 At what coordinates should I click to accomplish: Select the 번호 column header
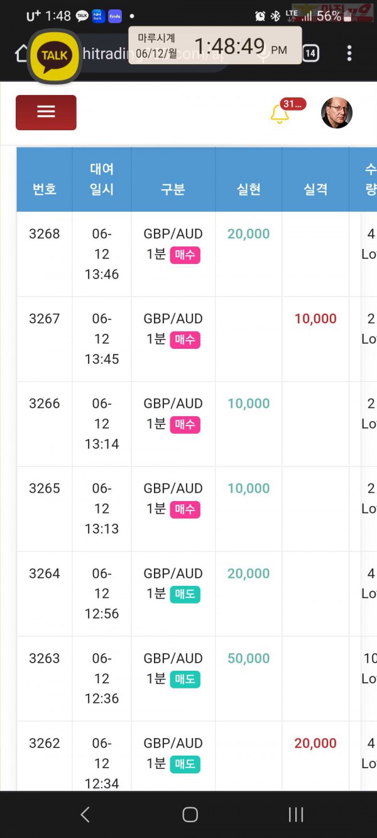[45, 189]
